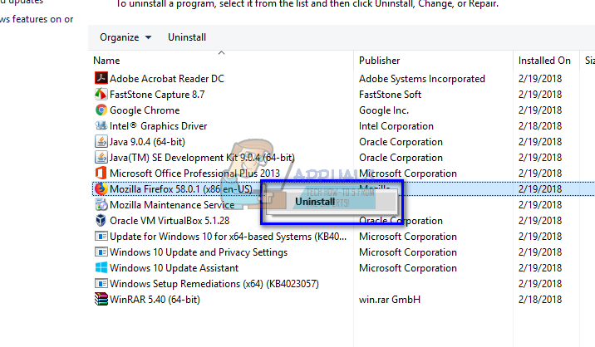Image resolution: width=595 pixels, height=347 pixels.
Task: Click the Windows 10 Update Assistant icon
Action: [x=101, y=268]
